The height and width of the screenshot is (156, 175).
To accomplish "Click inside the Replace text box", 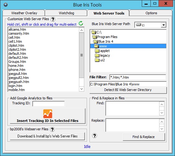I will pos(132,125).
